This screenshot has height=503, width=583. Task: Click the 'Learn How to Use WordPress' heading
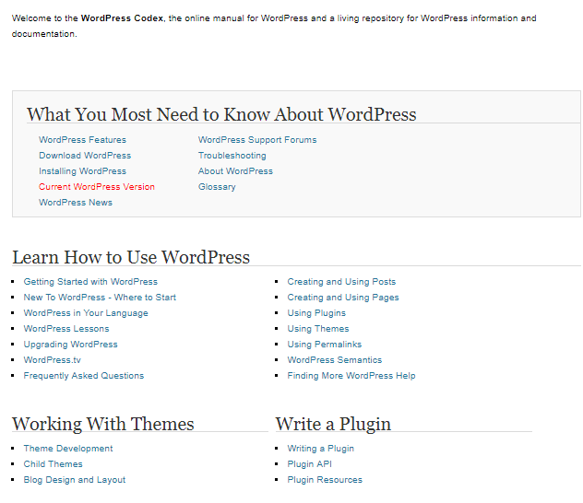(x=131, y=257)
